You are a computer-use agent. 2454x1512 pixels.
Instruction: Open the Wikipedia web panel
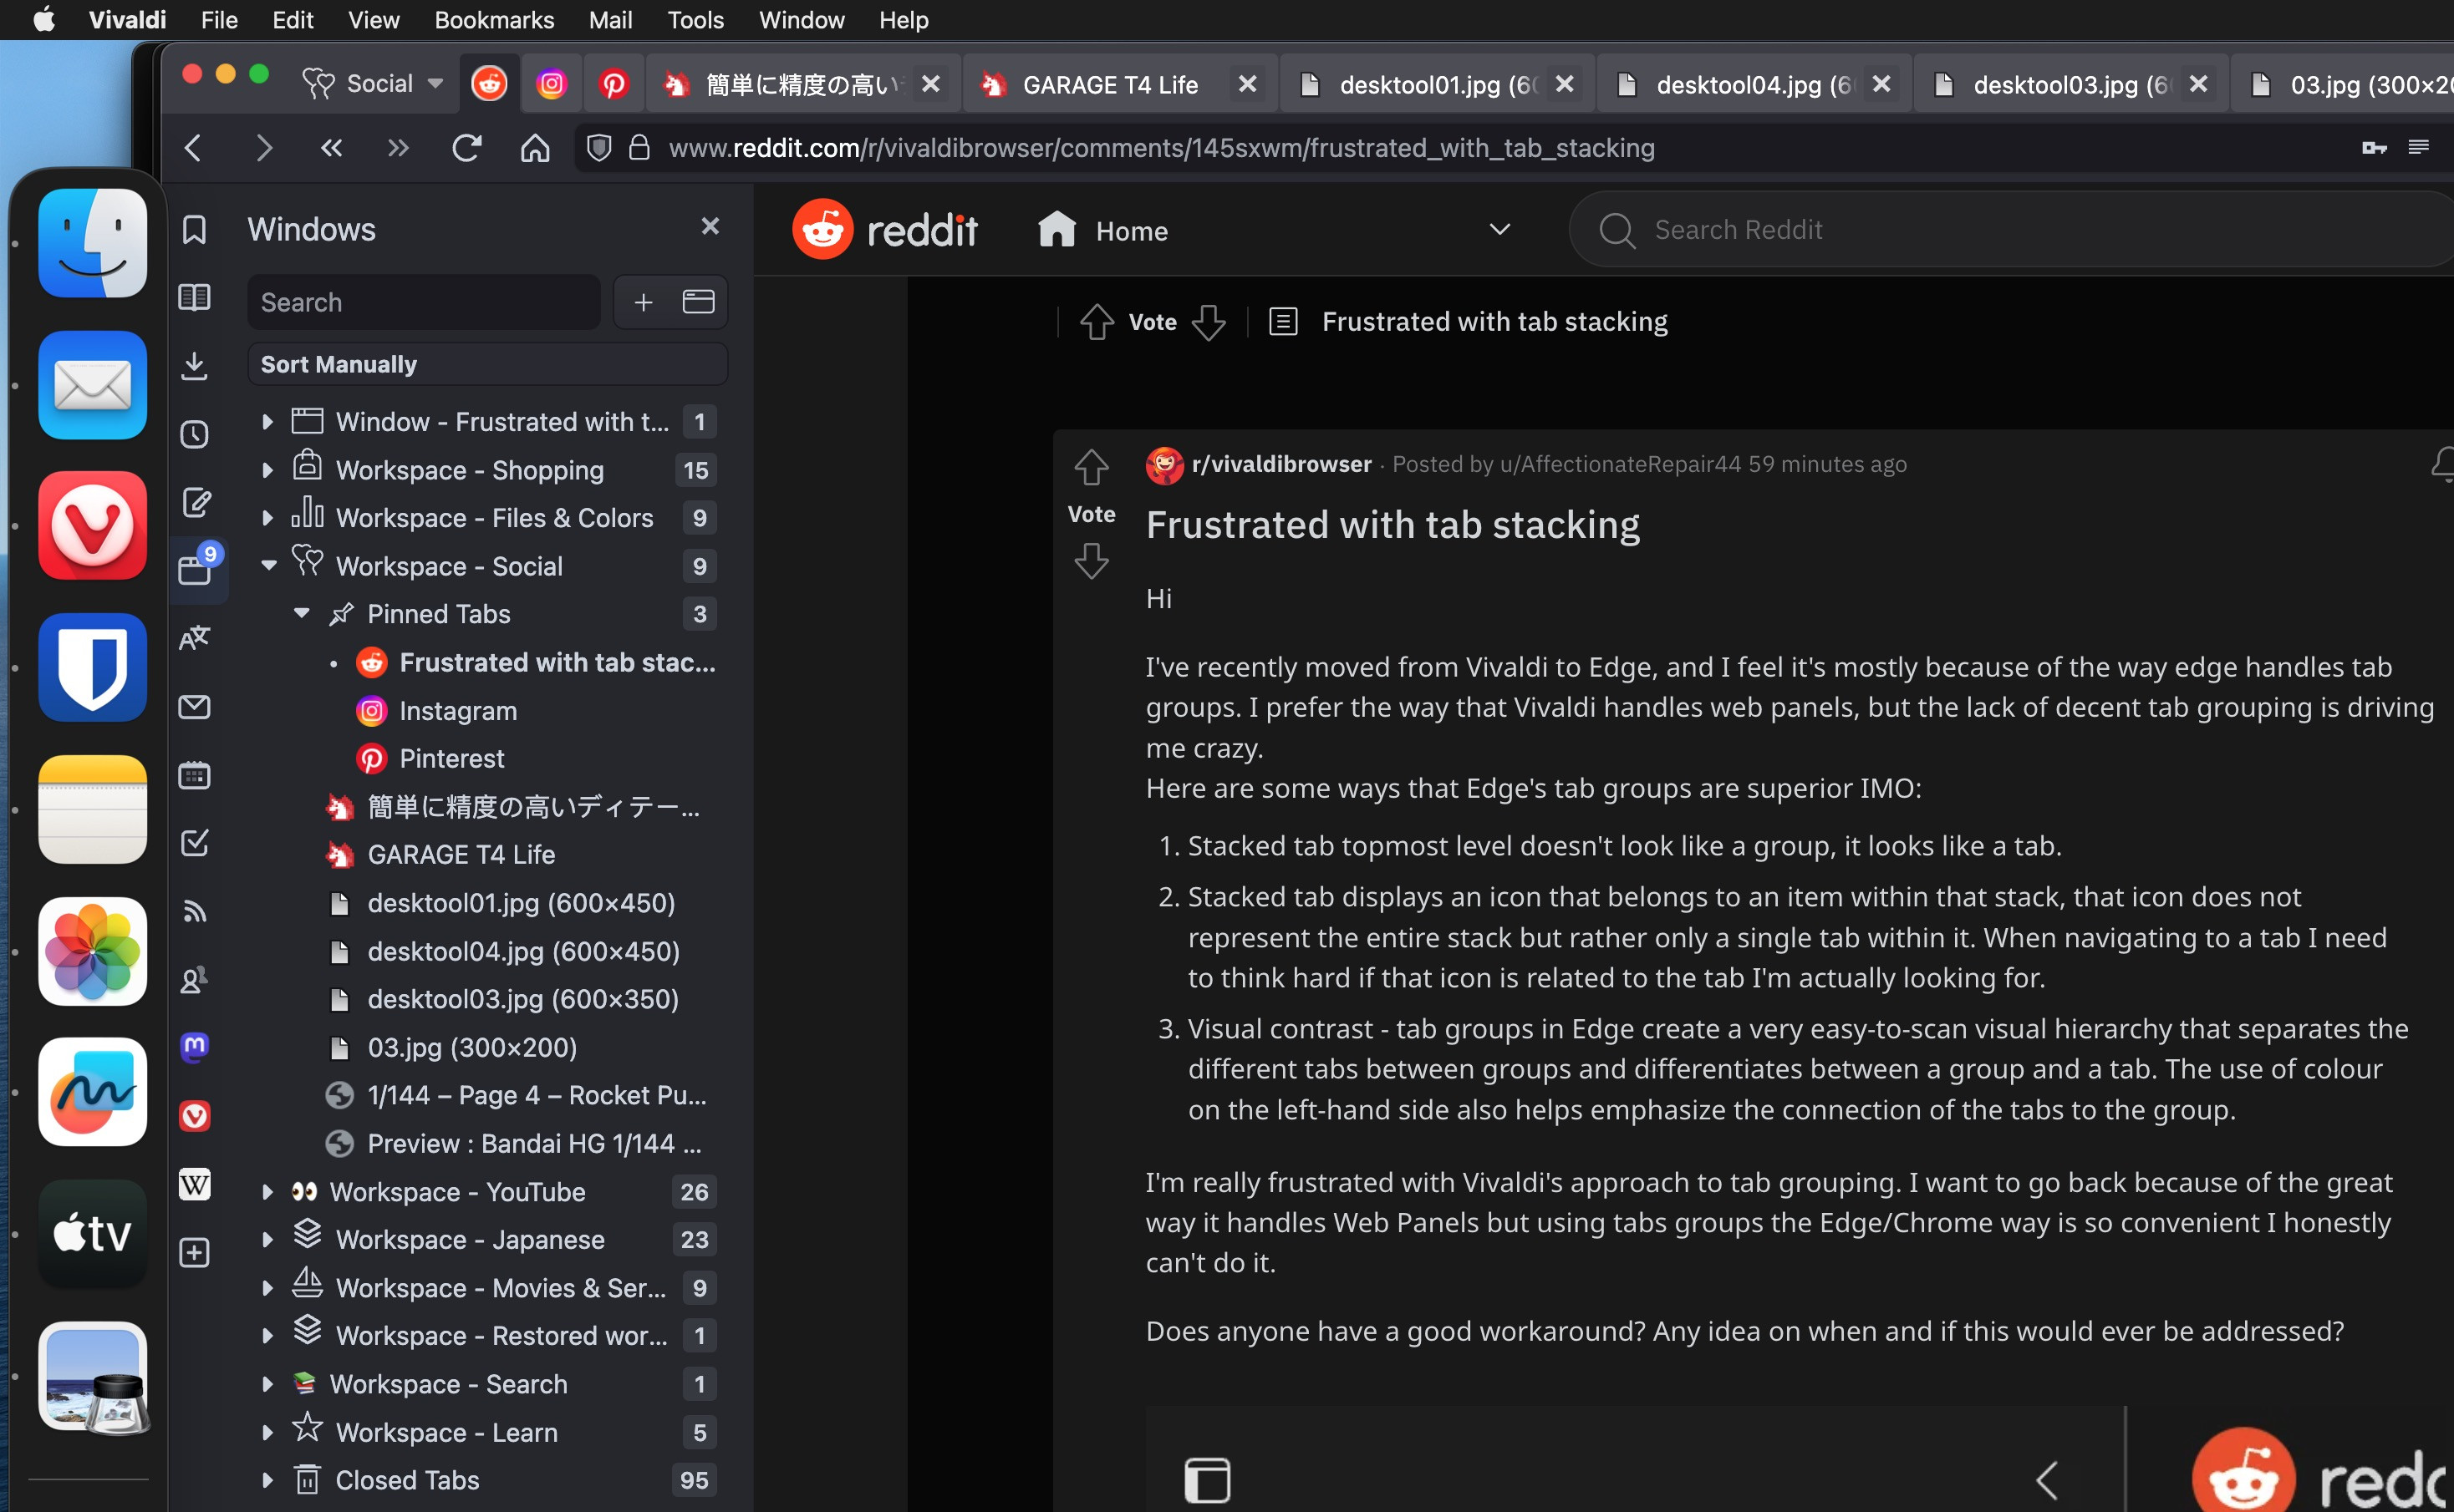coord(194,1184)
